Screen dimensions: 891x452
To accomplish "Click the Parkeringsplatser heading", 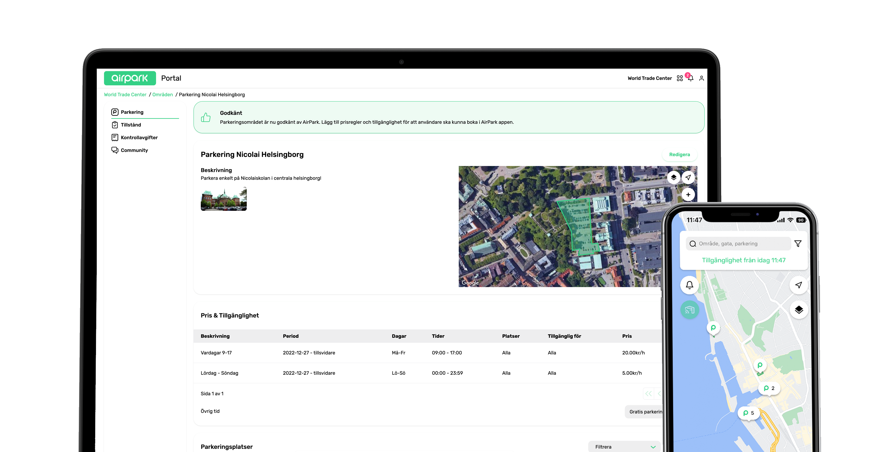I will pos(227,447).
